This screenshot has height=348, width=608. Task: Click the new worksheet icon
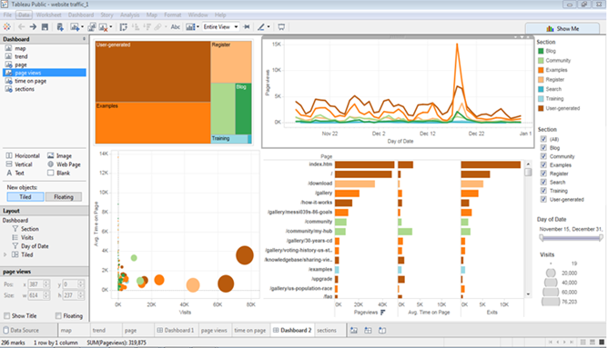pyautogui.click(x=74, y=26)
